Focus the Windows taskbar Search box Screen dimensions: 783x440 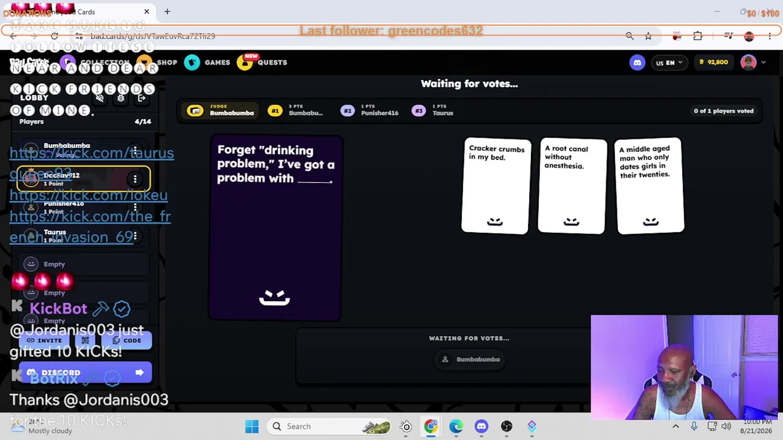(330, 426)
